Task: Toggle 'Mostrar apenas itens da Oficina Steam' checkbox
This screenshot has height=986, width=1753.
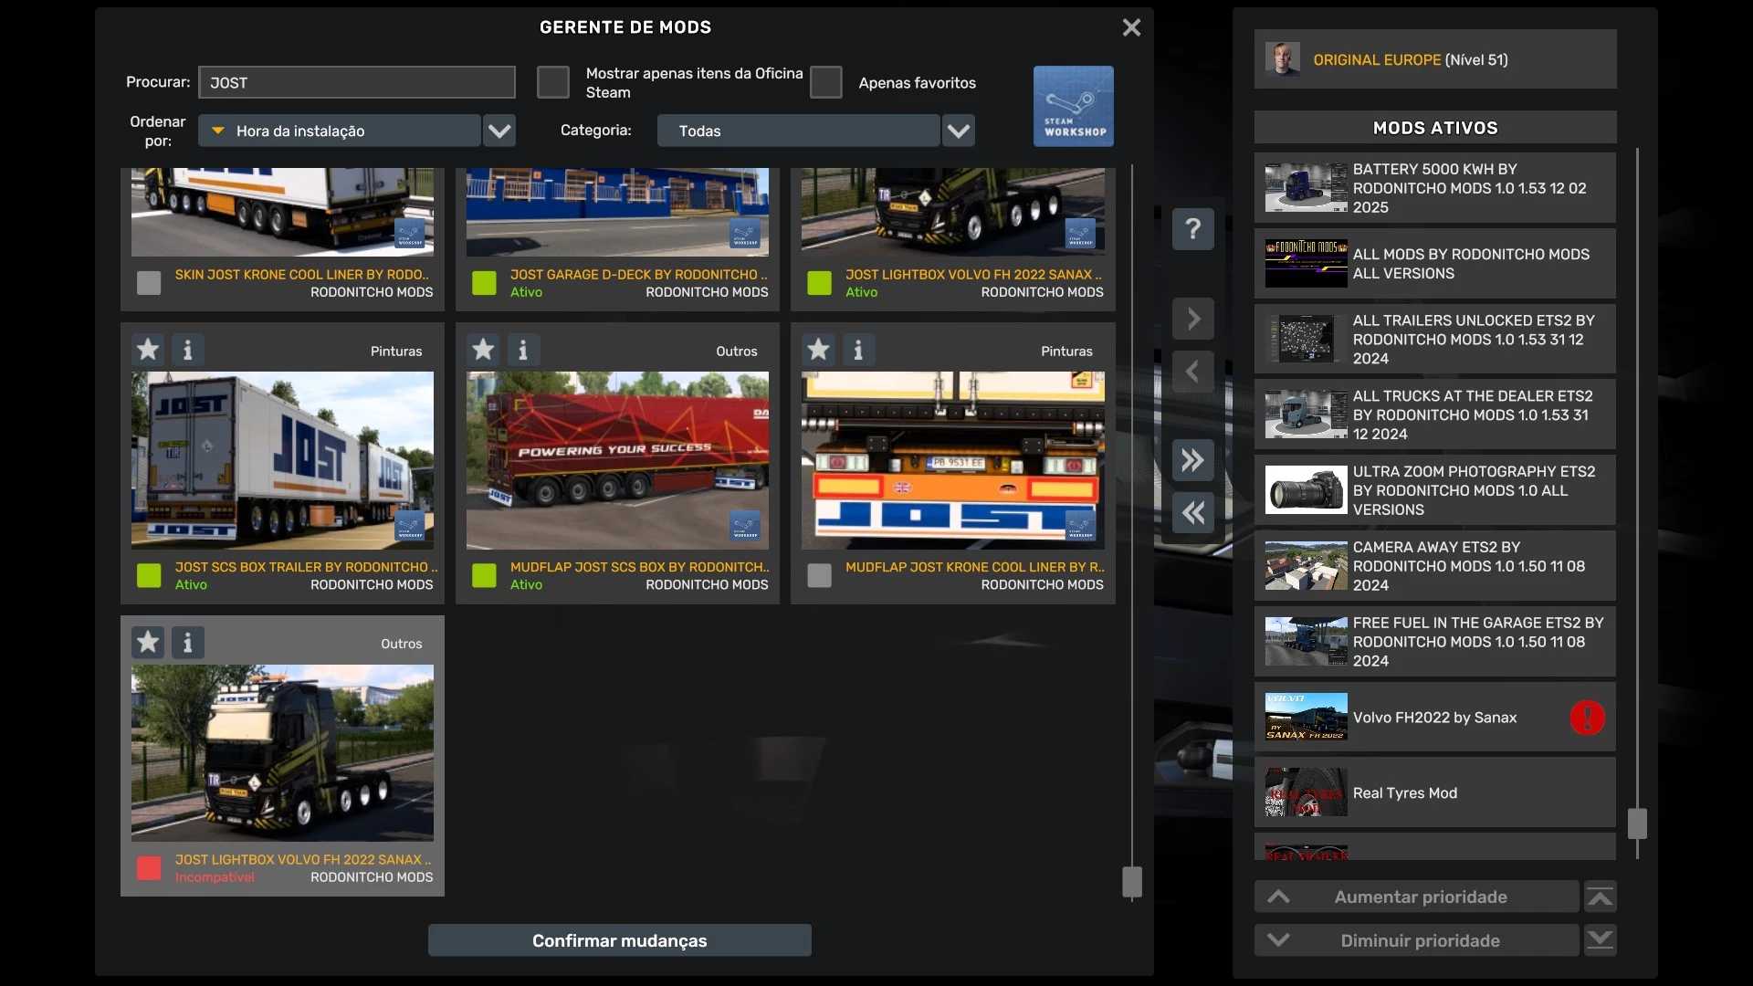Action: tap(552, 82)
